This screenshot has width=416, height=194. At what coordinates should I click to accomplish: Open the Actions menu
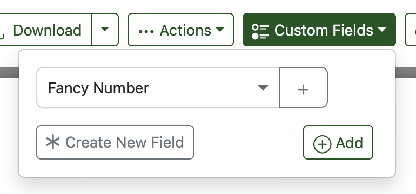pyautogui.click(x=180, y=30)
